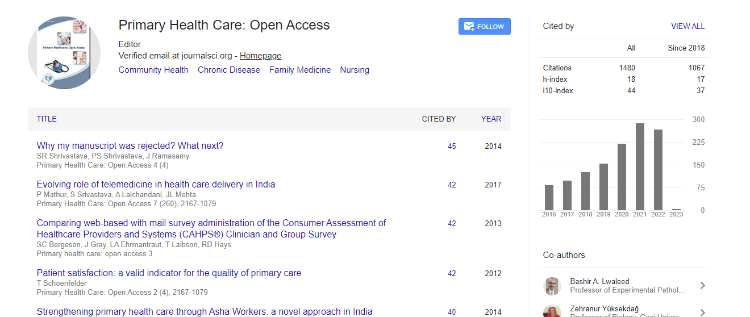This screenshot has width=750, height=317.
Task: Click the Citations metric label
Action: point(557,68)
